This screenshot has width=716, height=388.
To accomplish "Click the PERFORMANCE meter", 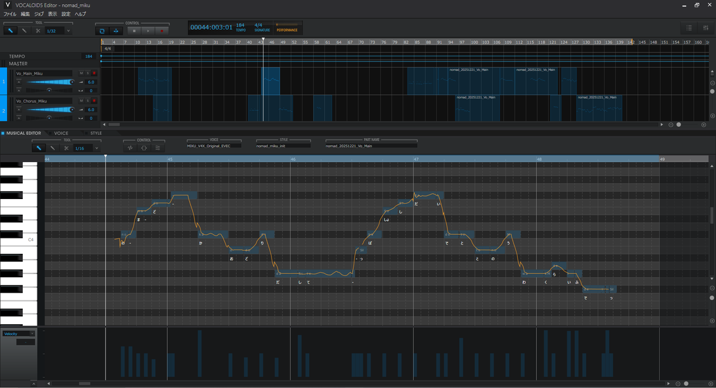I will pyautogui.click(x=288, y=27).
